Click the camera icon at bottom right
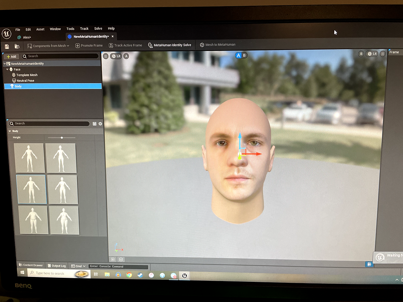 (369, 264)
